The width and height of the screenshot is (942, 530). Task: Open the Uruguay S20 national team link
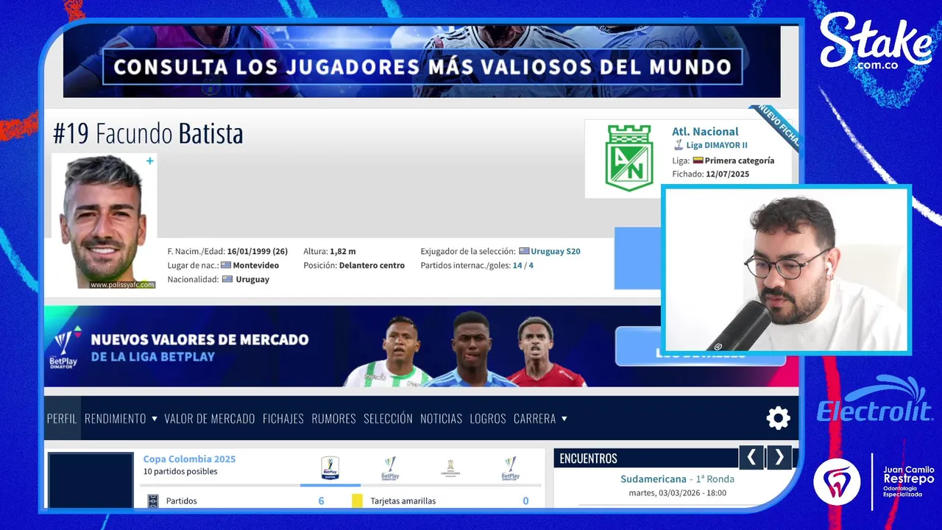click(556, 251)
